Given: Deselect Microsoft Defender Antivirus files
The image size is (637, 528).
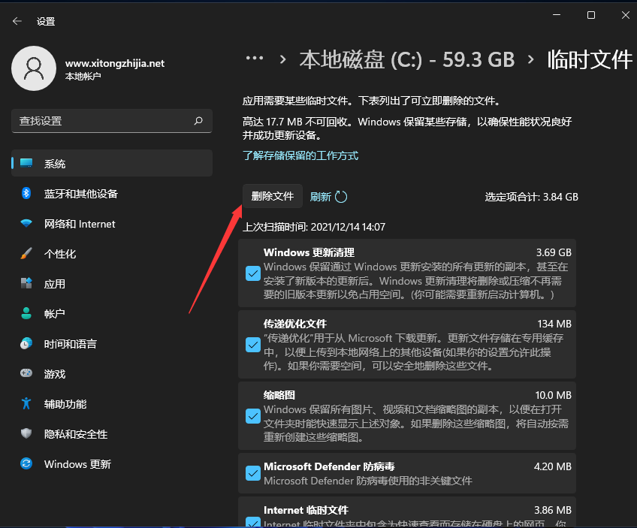Looking at the screenshot, I should [253, 473].
